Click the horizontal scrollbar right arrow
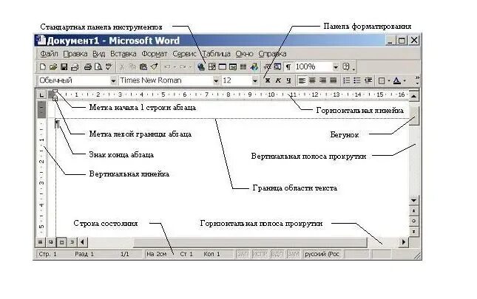Viewport: 477px width, 299px height. pyautogui.click(x=404, y=242)
